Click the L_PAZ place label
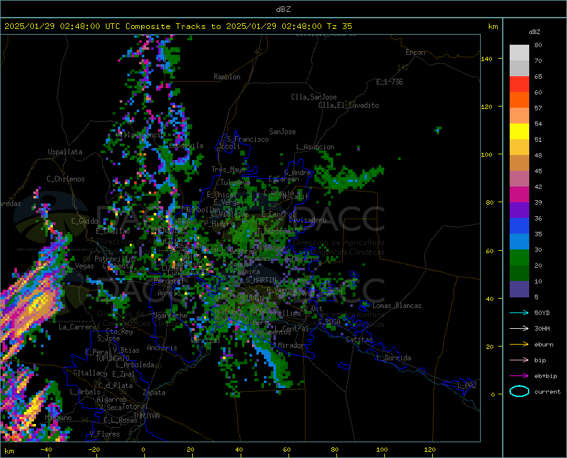The height and width of the screenshot is (458, 567). click(x=467, y=386)
